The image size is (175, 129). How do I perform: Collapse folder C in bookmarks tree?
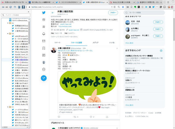[8, 107]
